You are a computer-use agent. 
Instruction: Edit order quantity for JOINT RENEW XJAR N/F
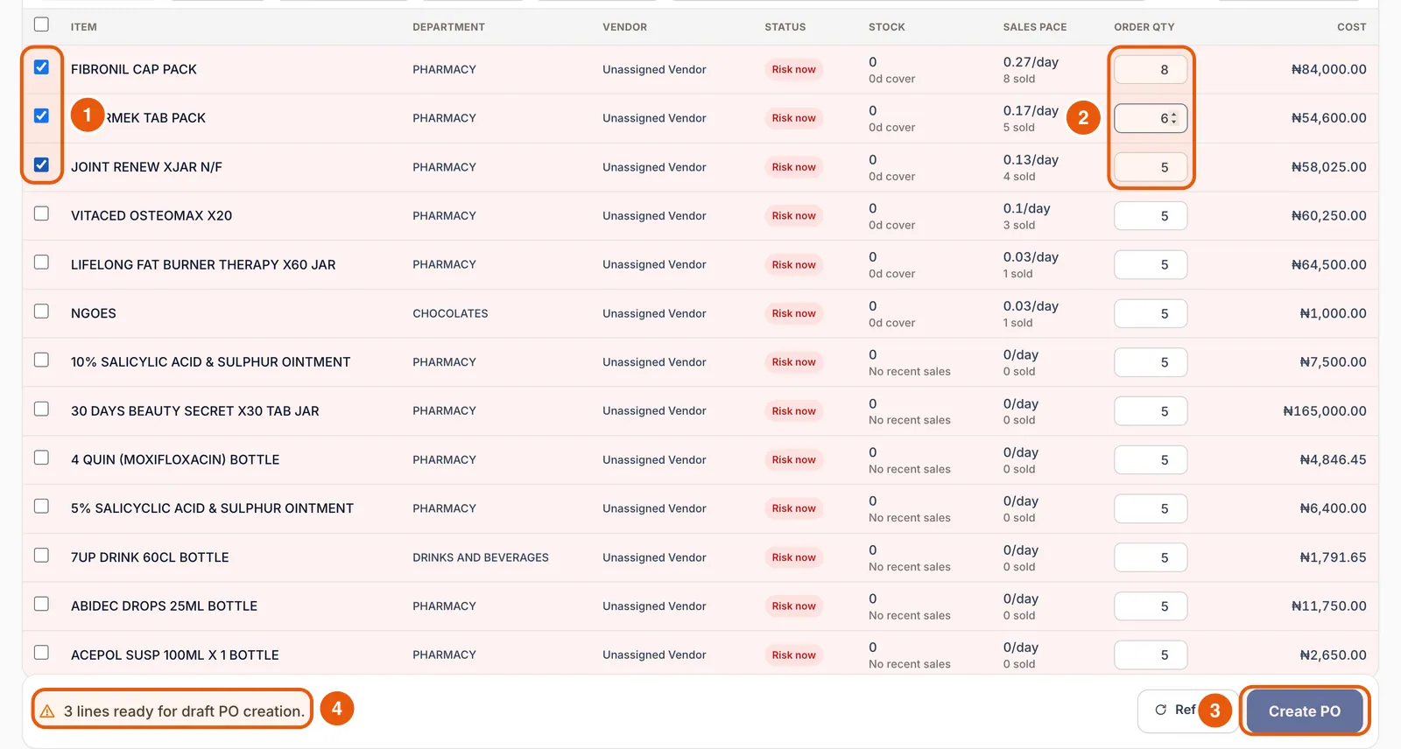[x=1151, y=167]
